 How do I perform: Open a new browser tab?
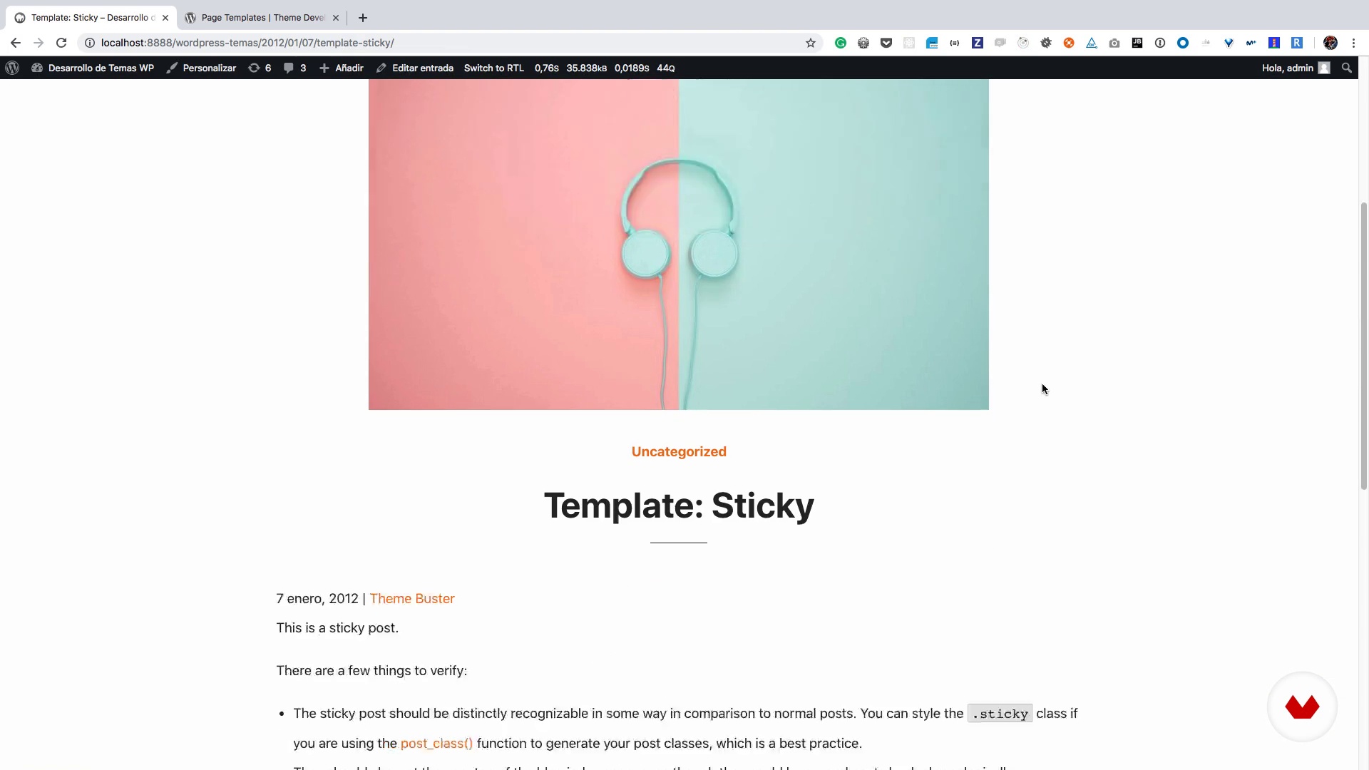(362, 18)
